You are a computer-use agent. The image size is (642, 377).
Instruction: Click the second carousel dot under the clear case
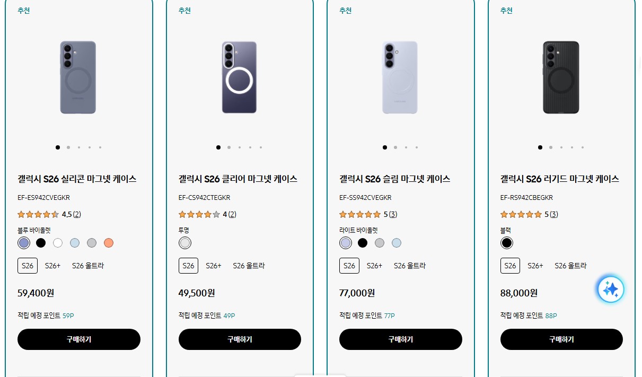point(229,147)
